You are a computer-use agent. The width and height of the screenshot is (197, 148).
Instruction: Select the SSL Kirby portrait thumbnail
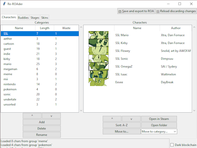(98, 43)
